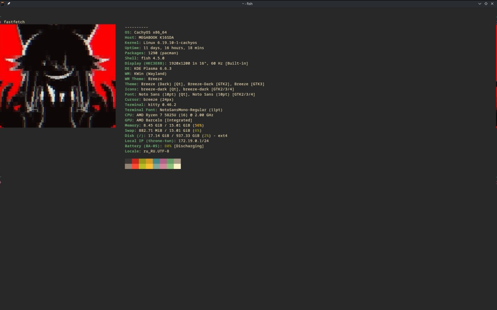Open the kitty window menu icon
Image resolution: width=497 pixels, height=310 pixels.
click(2, 3)
